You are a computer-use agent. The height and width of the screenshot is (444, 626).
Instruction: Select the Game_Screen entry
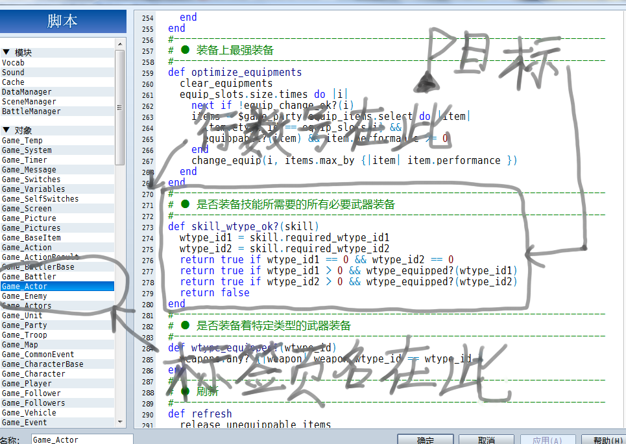57,209
